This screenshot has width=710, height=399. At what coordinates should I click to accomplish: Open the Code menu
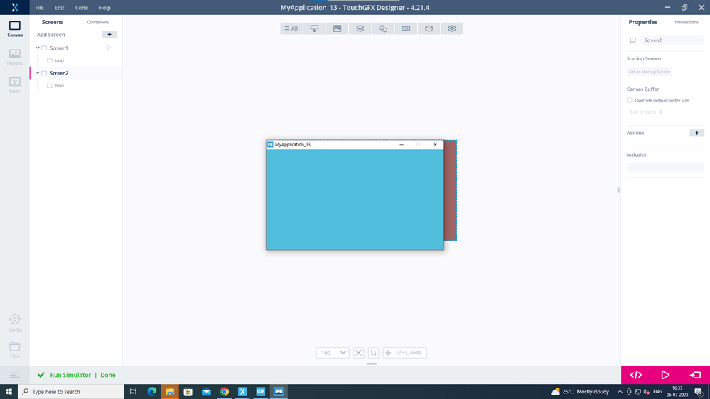click(82, 8)
